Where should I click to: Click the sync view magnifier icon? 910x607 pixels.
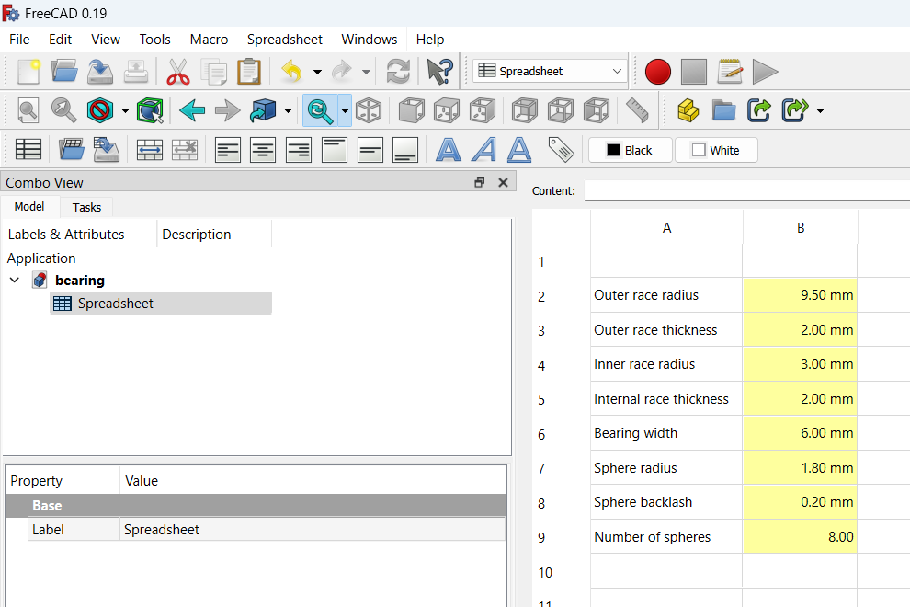320,110
